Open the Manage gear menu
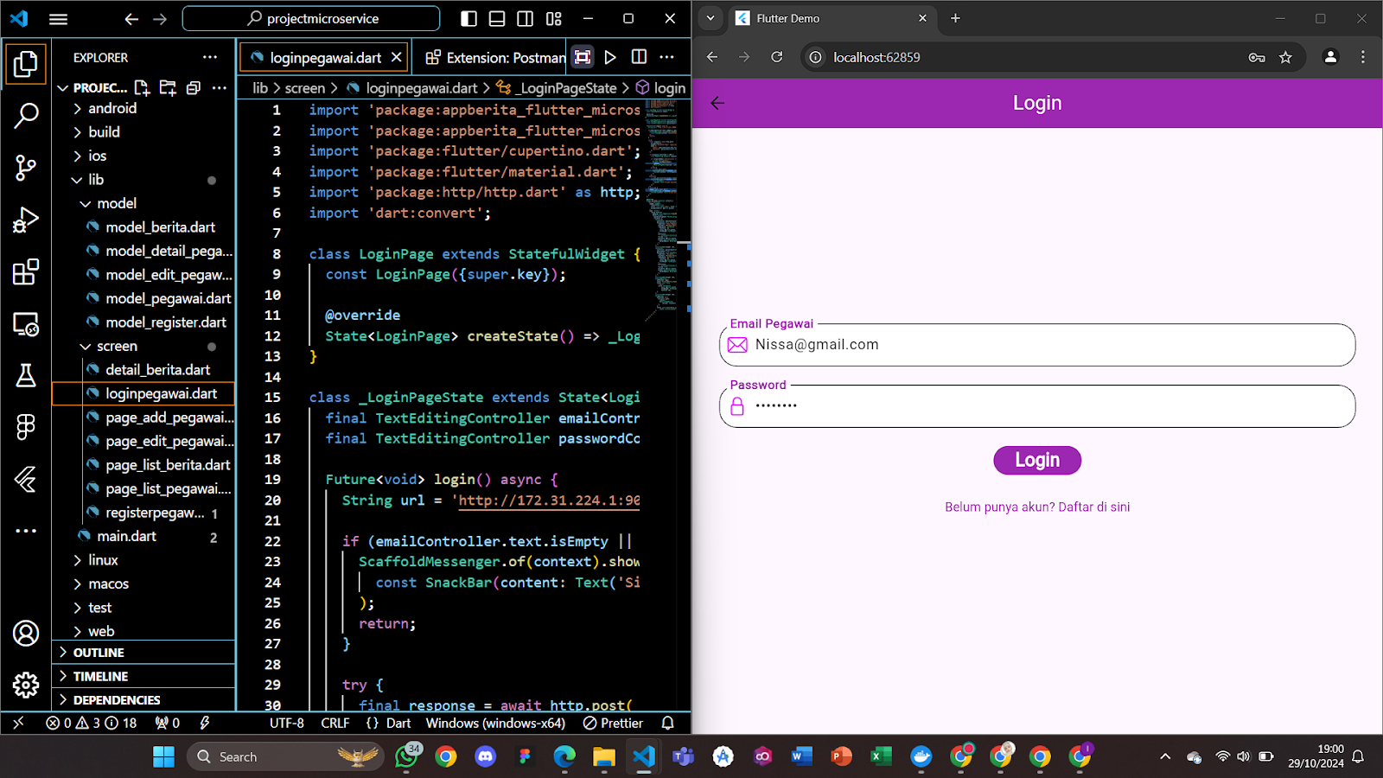 [x=26, y=686]
